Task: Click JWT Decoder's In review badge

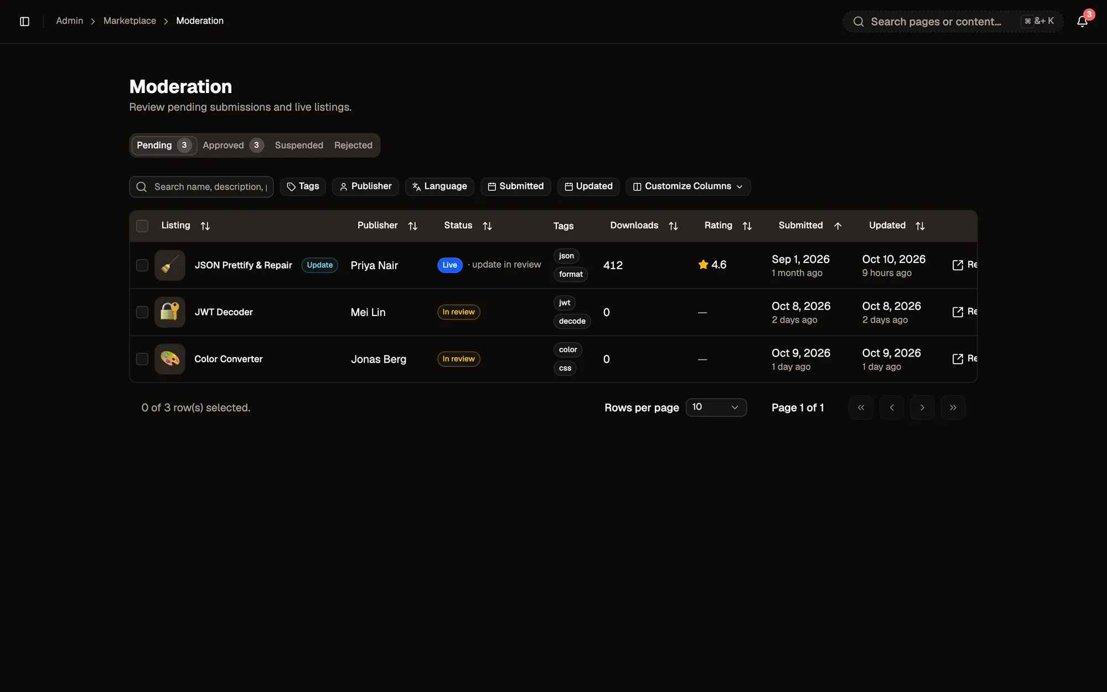Action: point(459,312)
